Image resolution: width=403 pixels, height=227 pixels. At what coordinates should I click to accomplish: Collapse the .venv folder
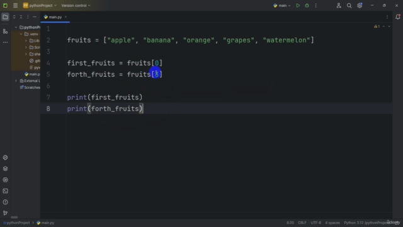coord(21,34)
